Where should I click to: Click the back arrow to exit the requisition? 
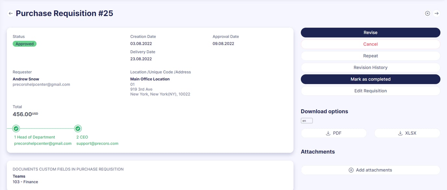[x=10, y=13]
